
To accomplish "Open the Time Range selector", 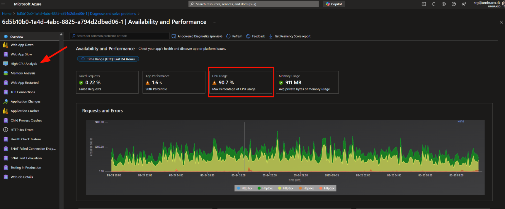I will point(108,59).
